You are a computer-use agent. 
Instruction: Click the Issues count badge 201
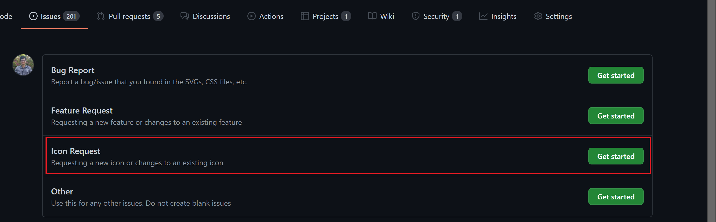[x=71, y=16]
